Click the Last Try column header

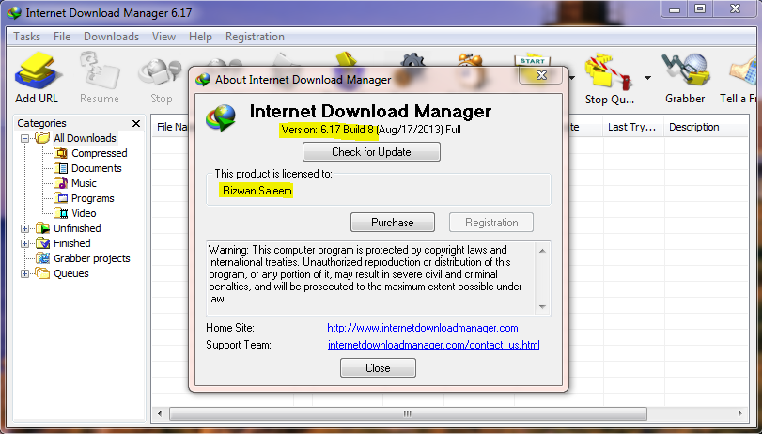633,128
